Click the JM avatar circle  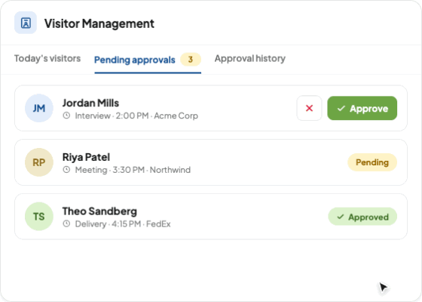tap(39, 108)
